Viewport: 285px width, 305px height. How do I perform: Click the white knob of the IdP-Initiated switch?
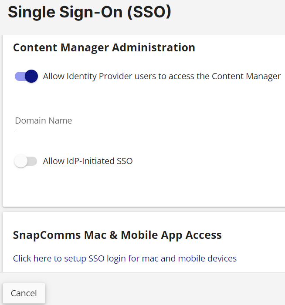20,161
